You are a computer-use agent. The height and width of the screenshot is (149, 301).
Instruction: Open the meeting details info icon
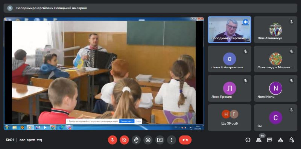pyautogui.click(x=248, y=140)
